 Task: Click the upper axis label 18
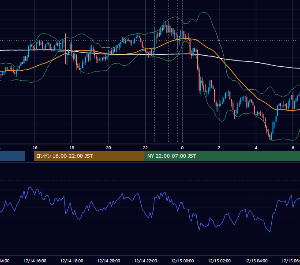(72, 148)
